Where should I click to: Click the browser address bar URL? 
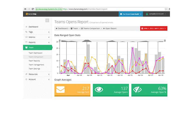click(x=85, y=9)
